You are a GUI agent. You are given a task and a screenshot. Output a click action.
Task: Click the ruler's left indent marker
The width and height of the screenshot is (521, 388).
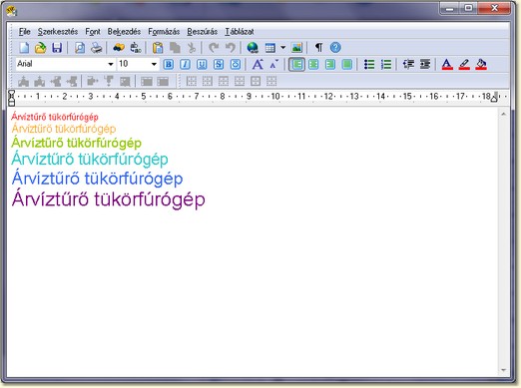point(12,98)
